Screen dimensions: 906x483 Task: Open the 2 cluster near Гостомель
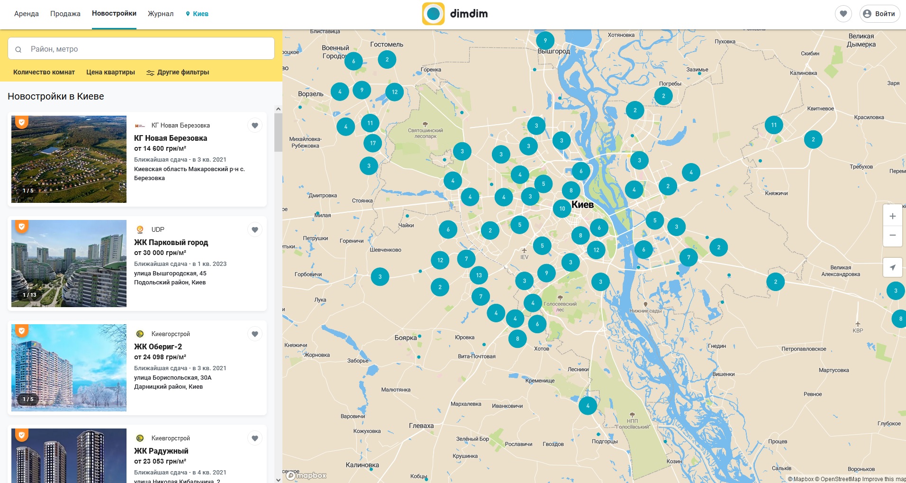tap(387, 59)
